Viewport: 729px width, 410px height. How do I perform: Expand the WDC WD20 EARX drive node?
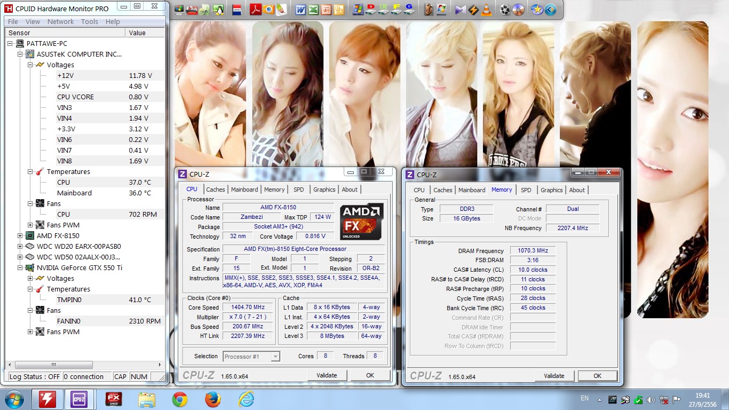click(20, 246)
